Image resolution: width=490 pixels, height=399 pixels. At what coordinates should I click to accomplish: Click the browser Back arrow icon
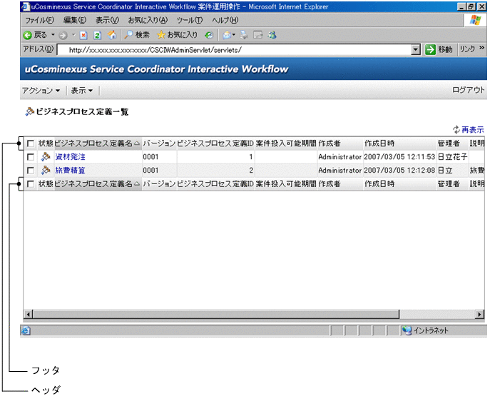(x=27, y=35)
